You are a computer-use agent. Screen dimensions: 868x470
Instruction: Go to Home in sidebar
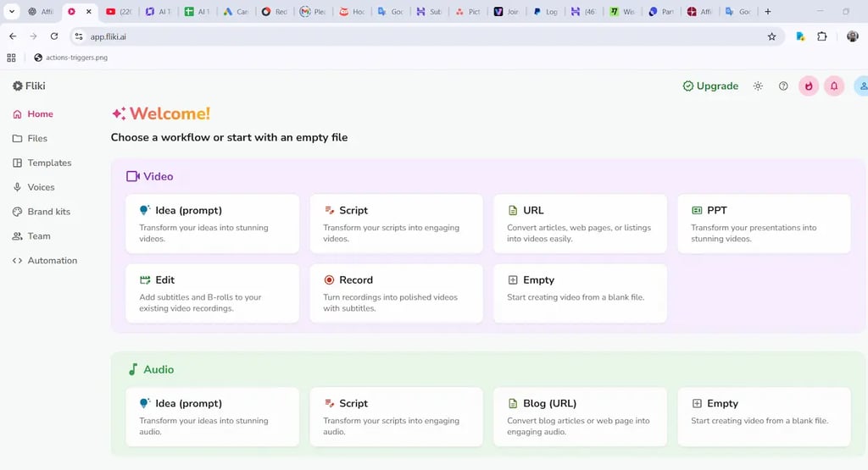click(x=33, y=114)
